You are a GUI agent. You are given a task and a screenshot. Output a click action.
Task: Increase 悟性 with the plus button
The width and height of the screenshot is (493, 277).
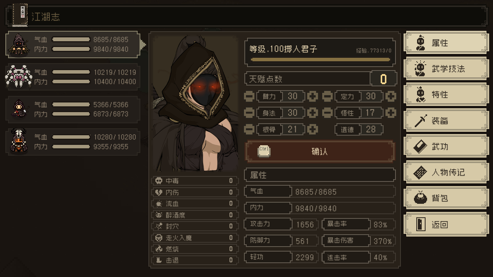[390, 113]
